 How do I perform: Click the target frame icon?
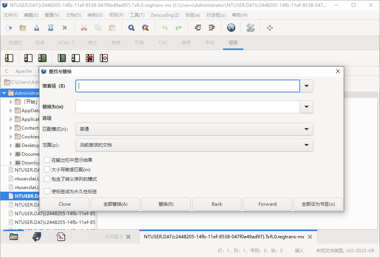point(104,58)
